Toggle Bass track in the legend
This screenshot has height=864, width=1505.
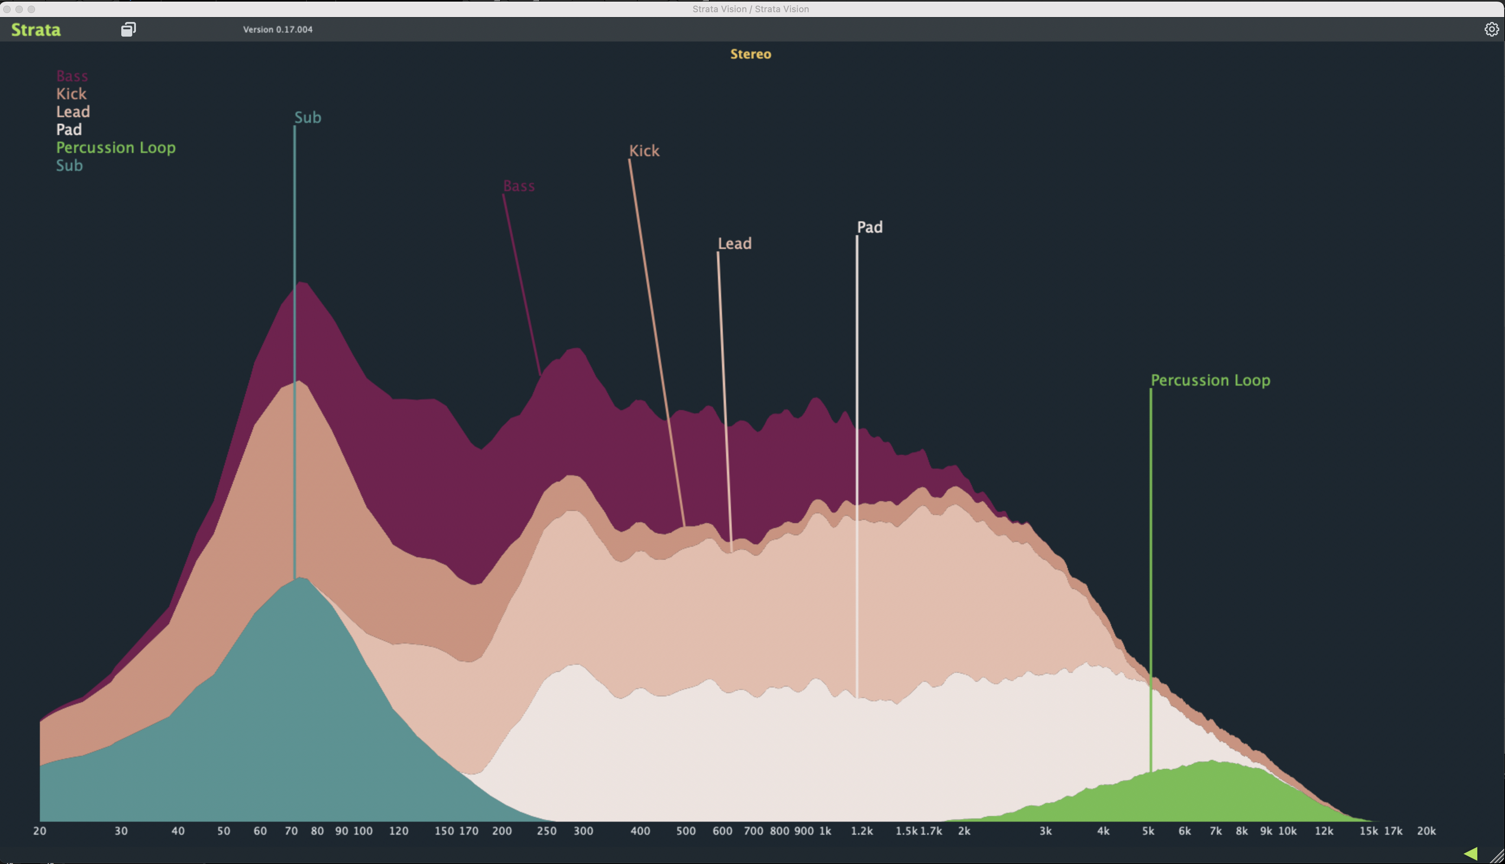coord(72,76)
